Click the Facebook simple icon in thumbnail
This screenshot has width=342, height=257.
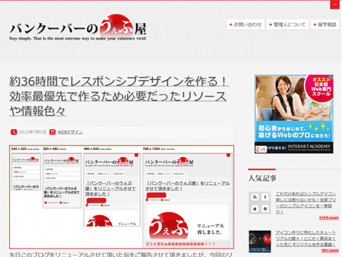click(265, 197)
